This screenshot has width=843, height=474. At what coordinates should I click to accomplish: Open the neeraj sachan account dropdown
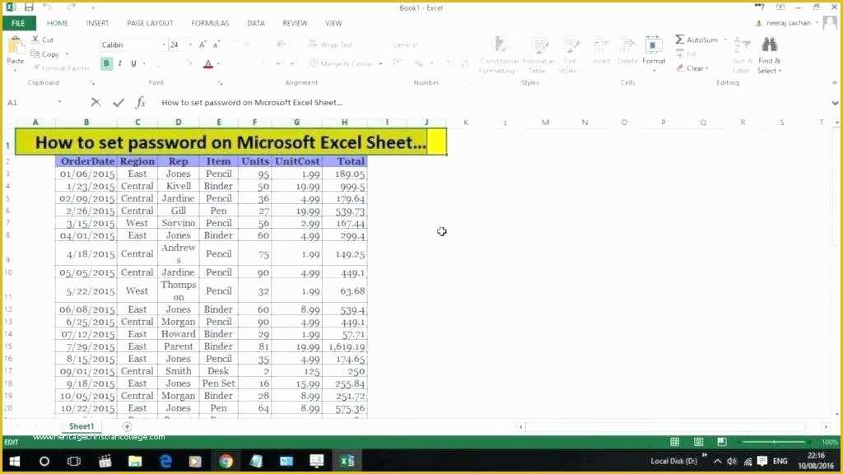tap(817, 23)
